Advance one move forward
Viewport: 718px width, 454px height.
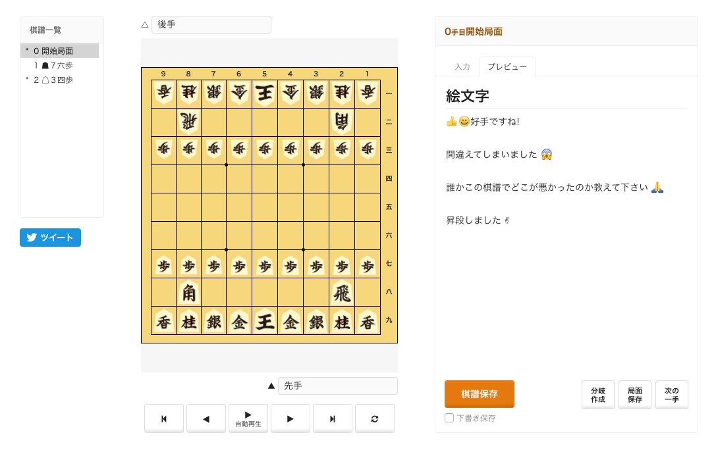(290, 418)
